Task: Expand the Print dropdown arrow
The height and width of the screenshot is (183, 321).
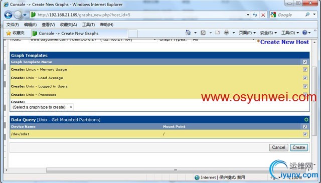Action: click(234, 33)
